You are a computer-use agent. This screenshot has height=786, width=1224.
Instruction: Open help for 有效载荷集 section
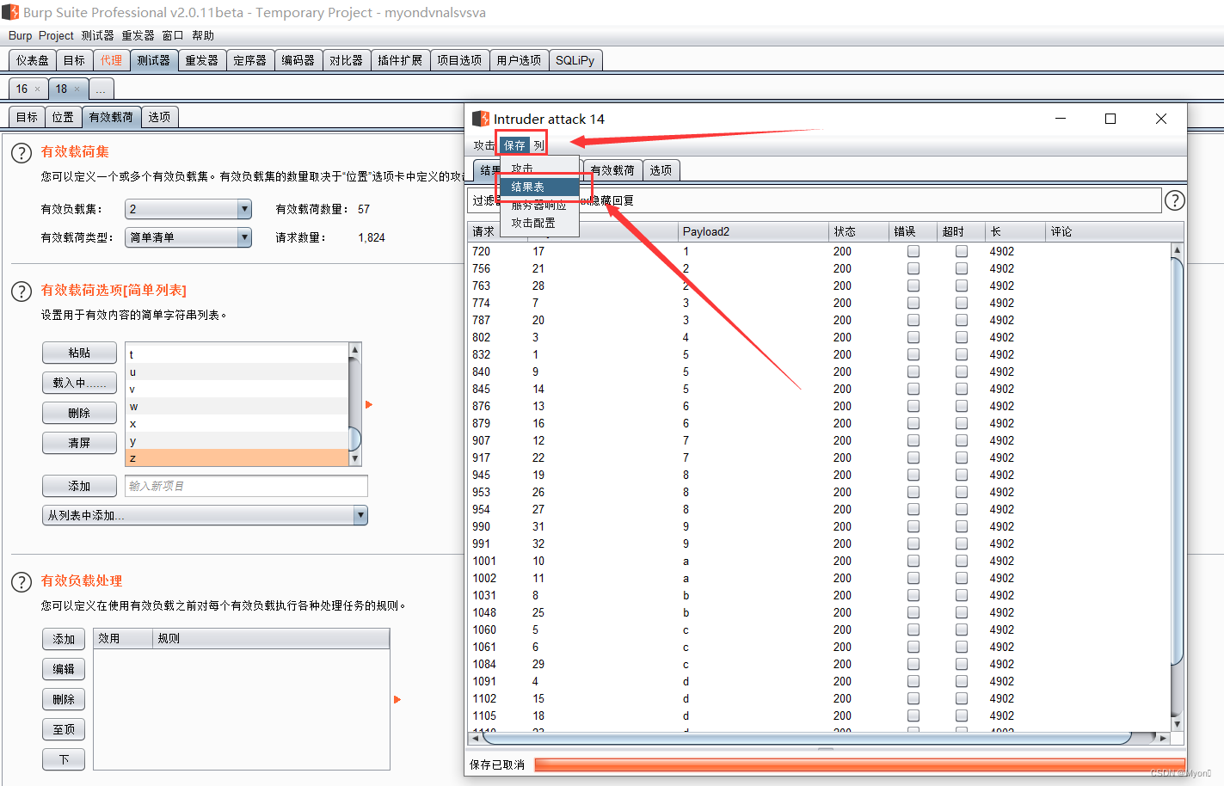click(x=22, y=153)
